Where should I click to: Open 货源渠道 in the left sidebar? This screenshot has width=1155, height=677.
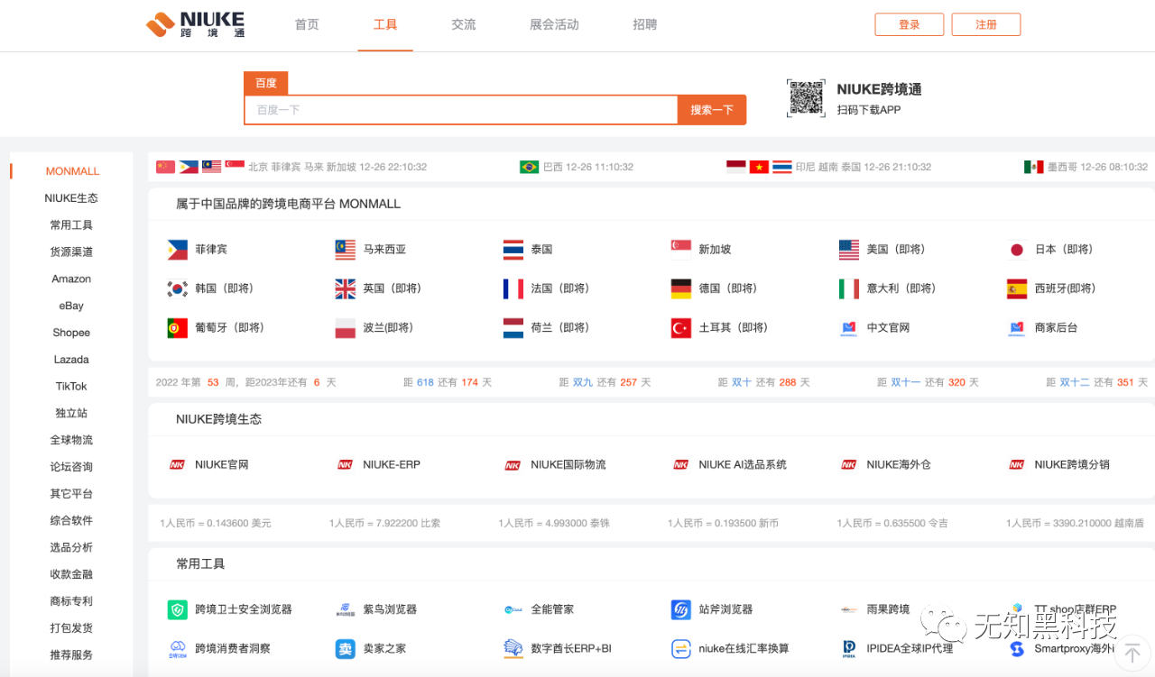click(x=71, y=252)
